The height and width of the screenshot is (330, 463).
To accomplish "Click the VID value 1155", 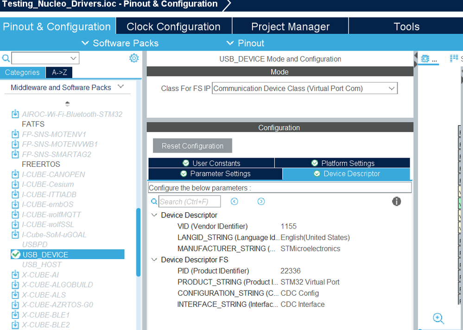I will [x=288, y=226].
